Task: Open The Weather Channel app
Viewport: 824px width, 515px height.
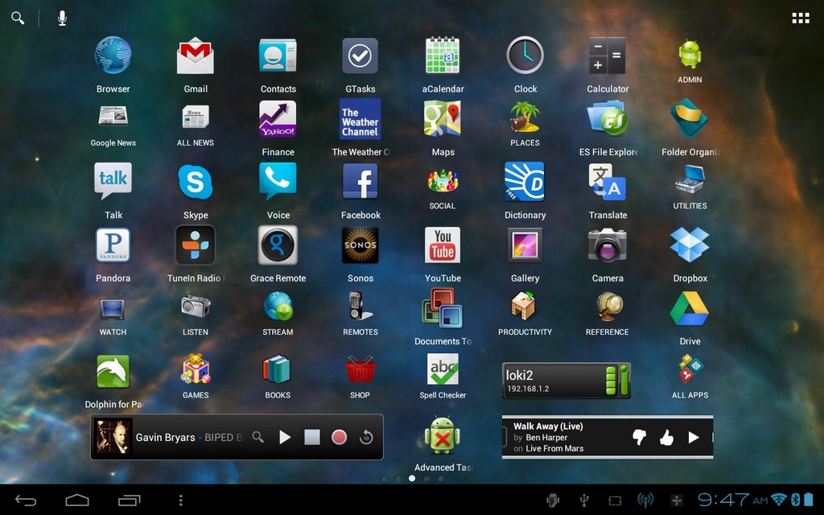Action: 360,119
